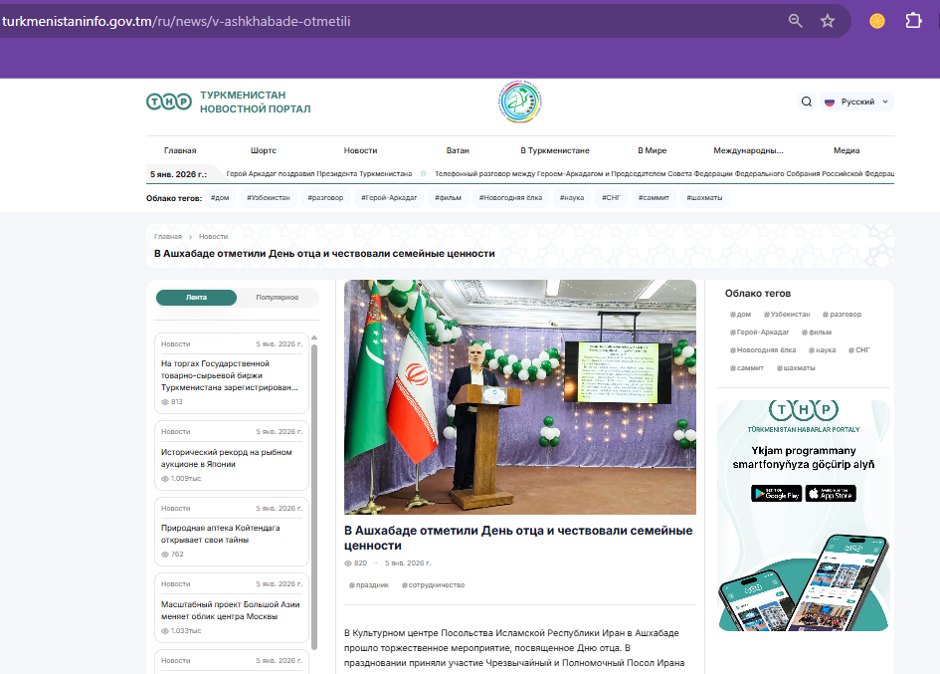Viewport: 940px width, 674px height.
Task: Switch to the Лента feed toggle
Action: coord(197,298)
